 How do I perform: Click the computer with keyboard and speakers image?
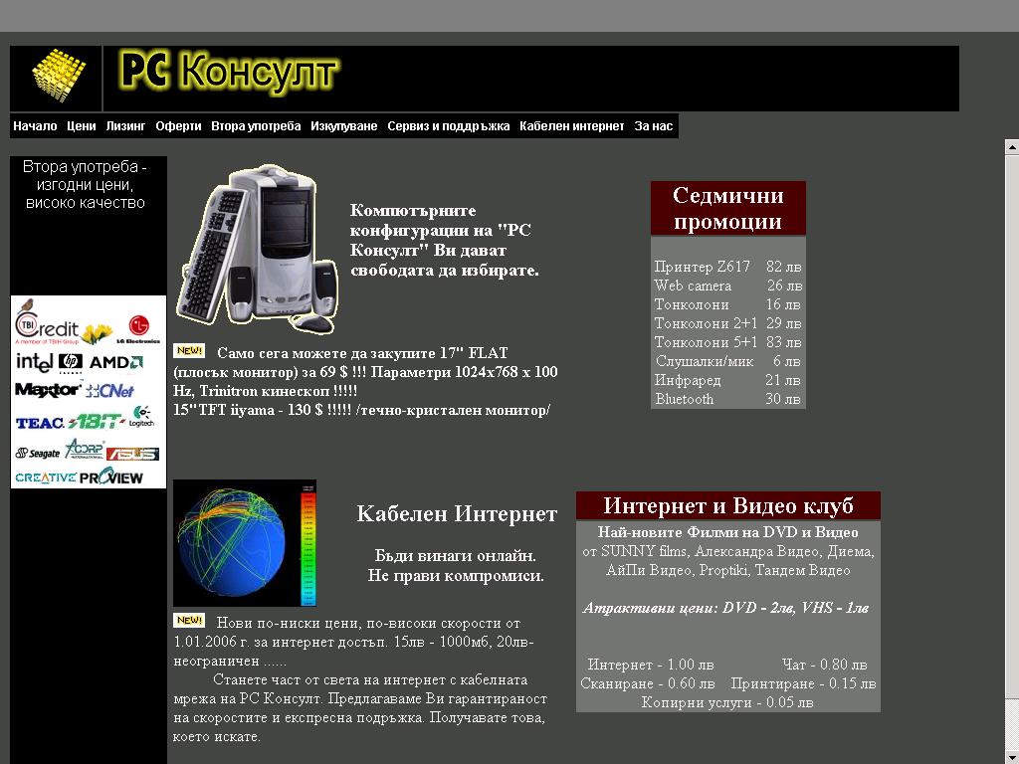tap(258, 249)
